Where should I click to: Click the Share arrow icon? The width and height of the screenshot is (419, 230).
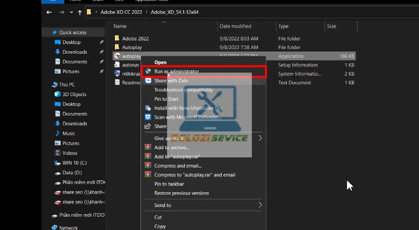click(x=148, y=126)
